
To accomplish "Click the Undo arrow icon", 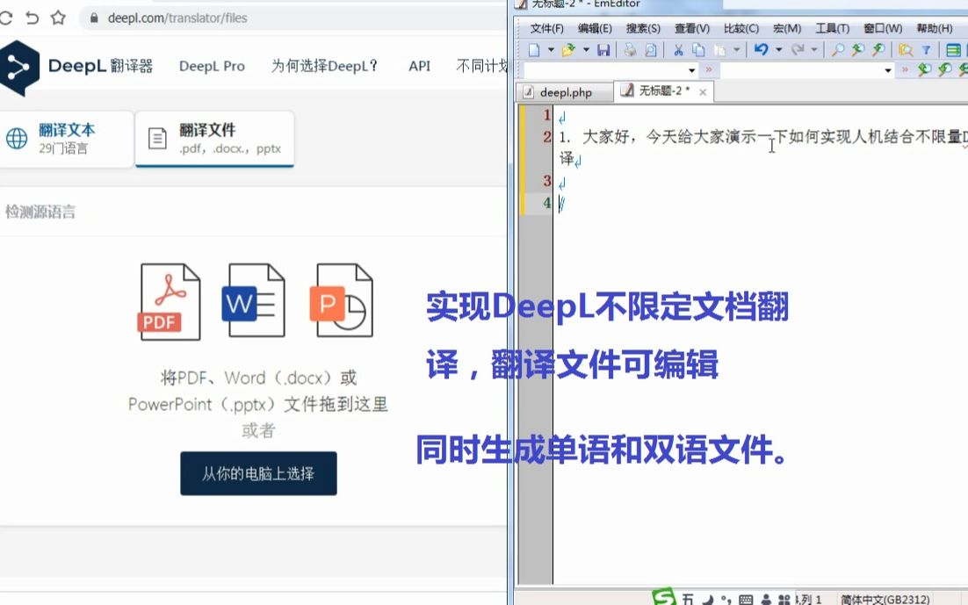I will click(762, 49).
